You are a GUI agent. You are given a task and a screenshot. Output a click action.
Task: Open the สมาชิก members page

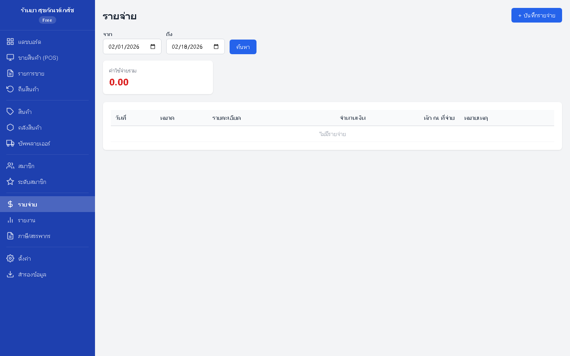tap(26, 166)
